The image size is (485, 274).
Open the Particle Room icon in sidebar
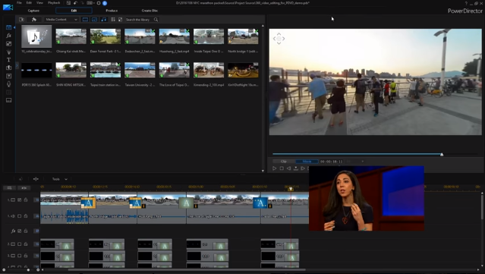coord(8,52)
